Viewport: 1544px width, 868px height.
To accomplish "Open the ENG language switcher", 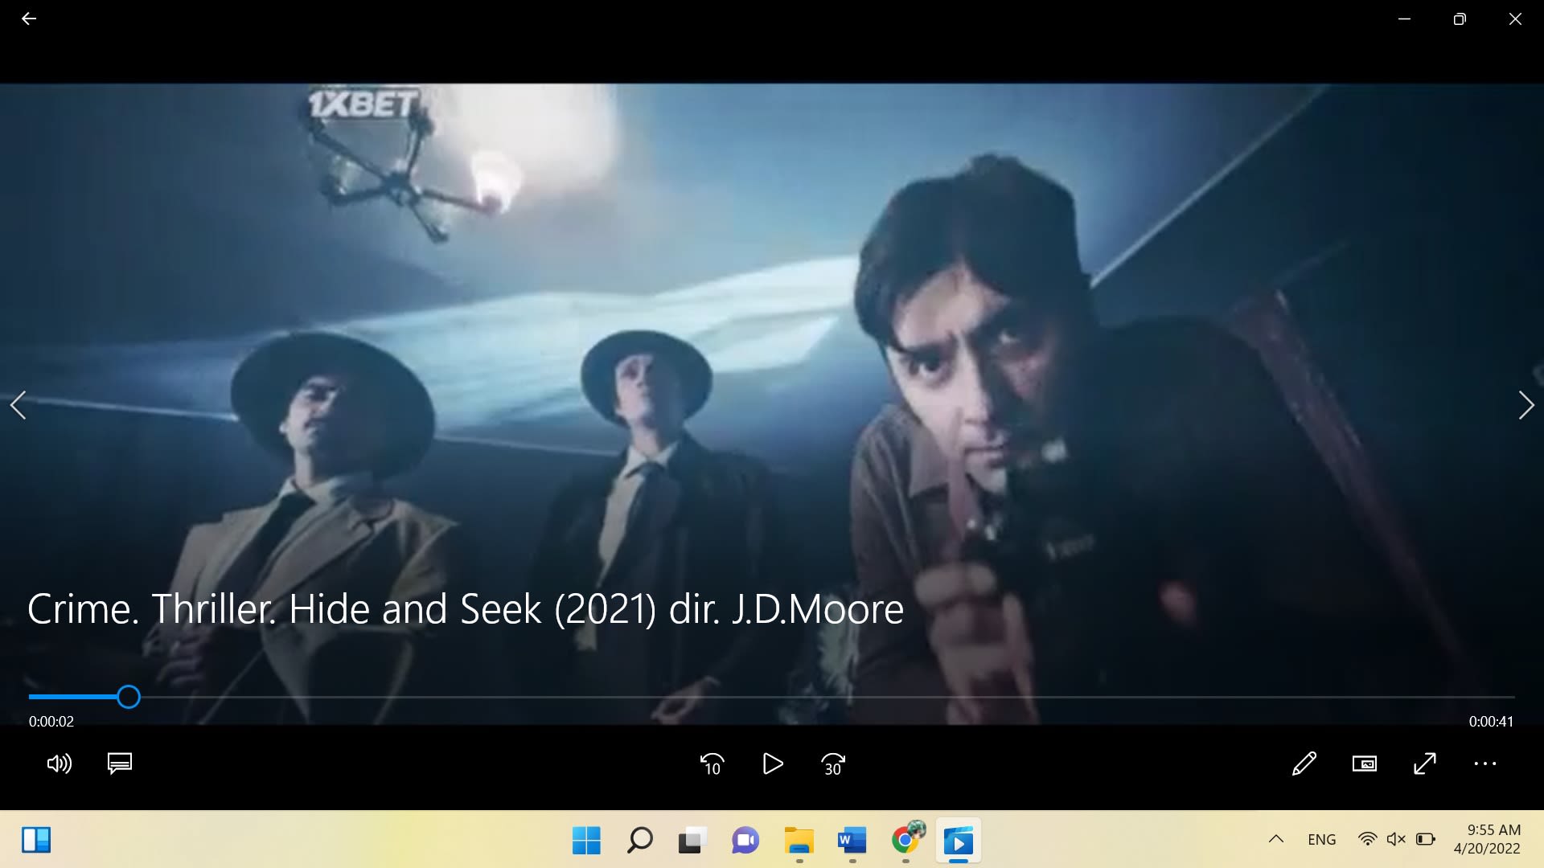I will (x=1321, y=839).
